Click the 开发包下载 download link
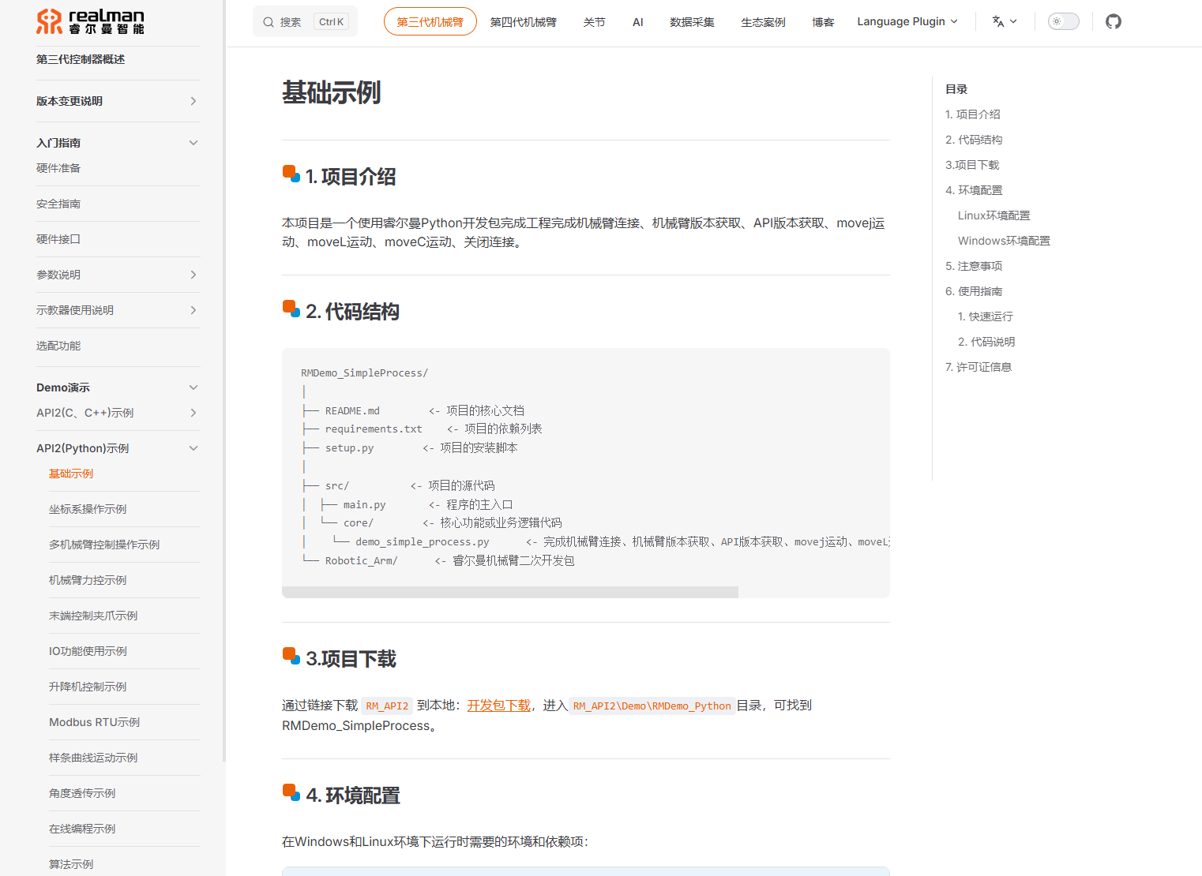1202x876 pixels. (x=498, y=705)
